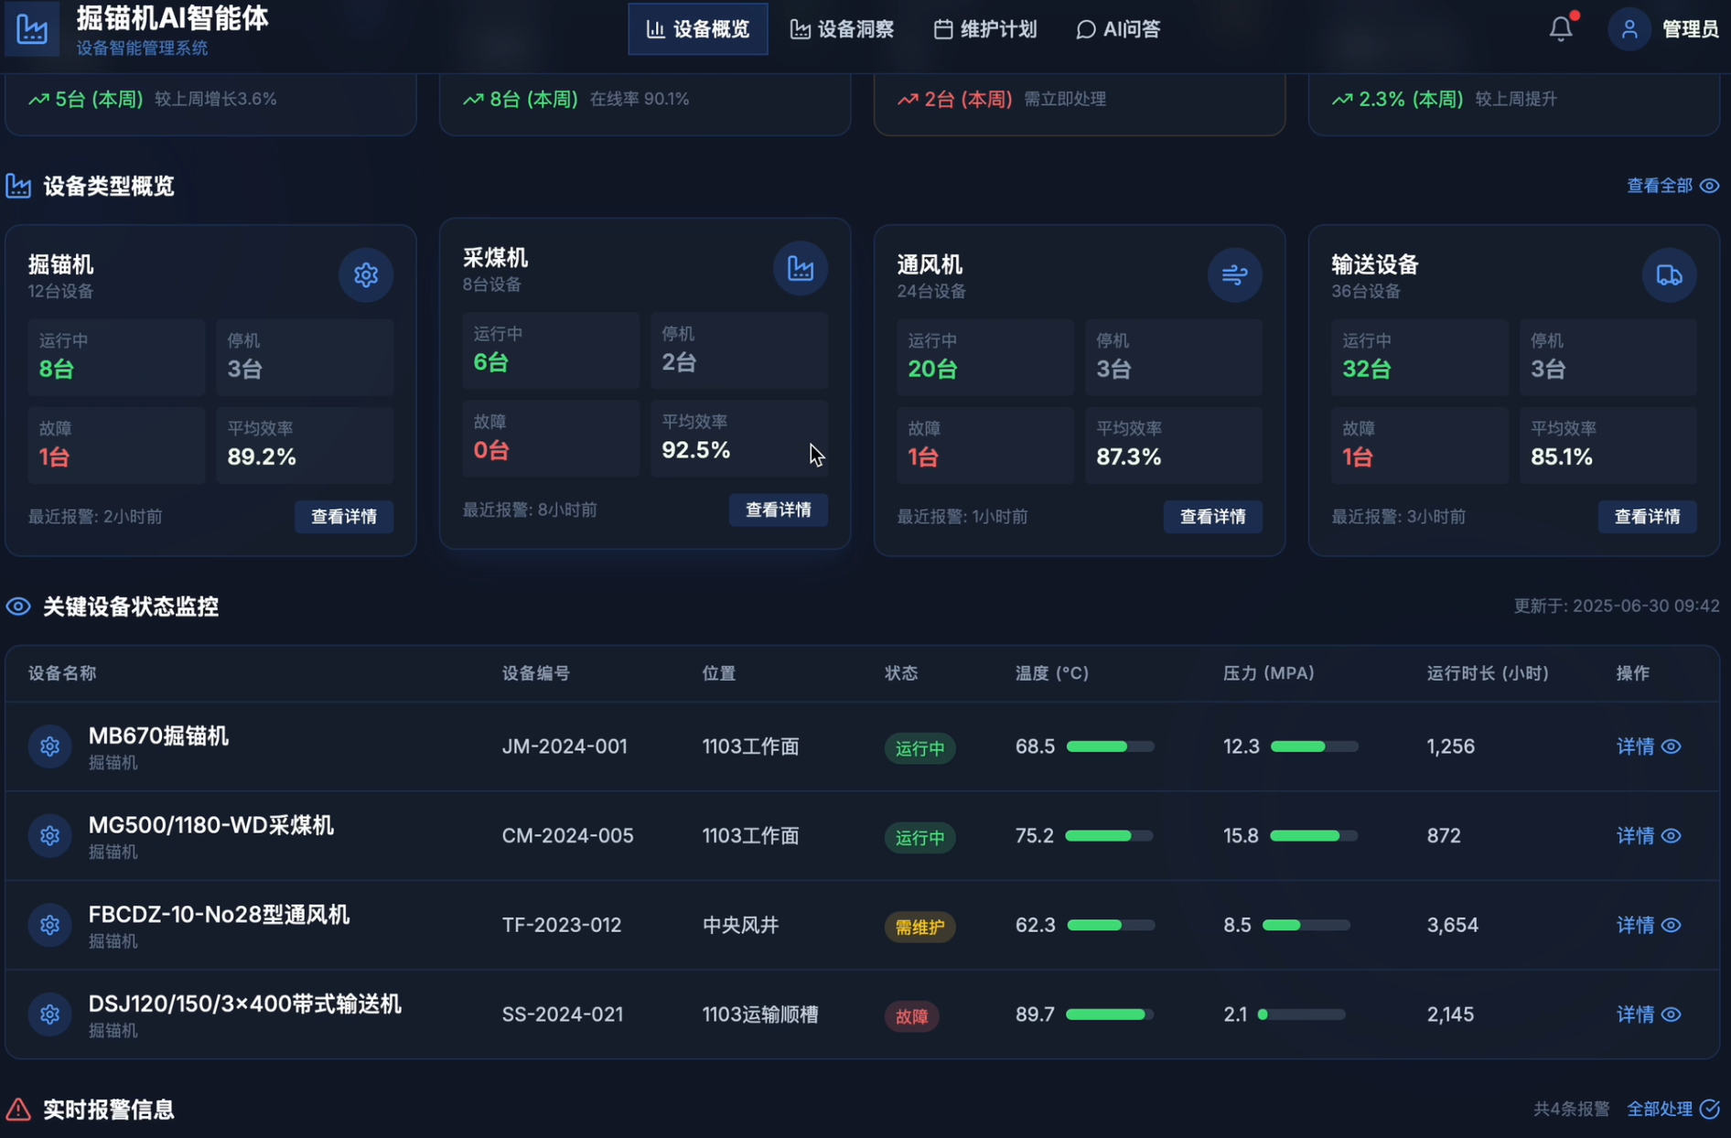The image size is (1731, 1138).
Task: Click the 通风机 wind icon in card
Action: (x=1235, y=274)
